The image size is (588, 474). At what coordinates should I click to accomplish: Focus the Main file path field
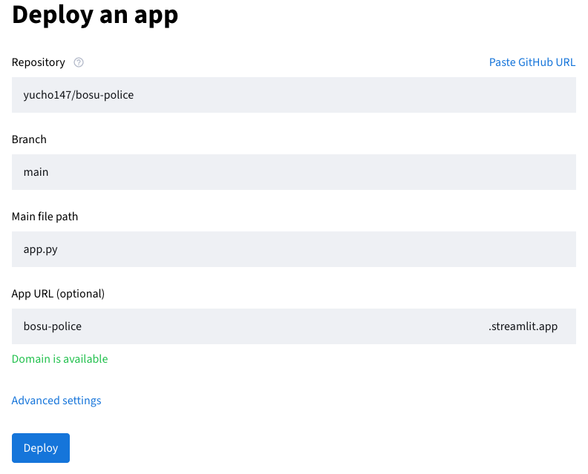293,249
